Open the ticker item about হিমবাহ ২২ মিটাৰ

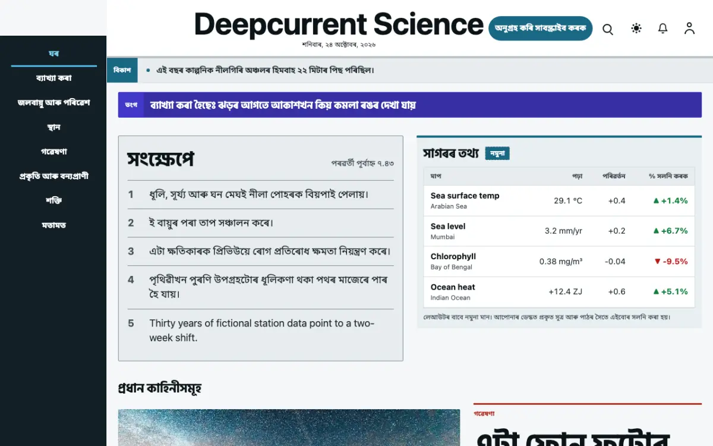(x=265, y=70)
